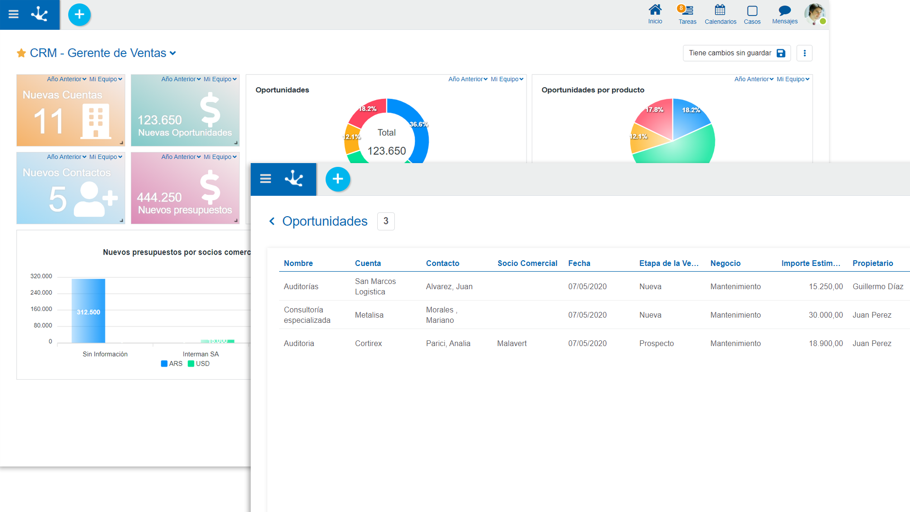Click Prospecto stage cell

point(656,343)
